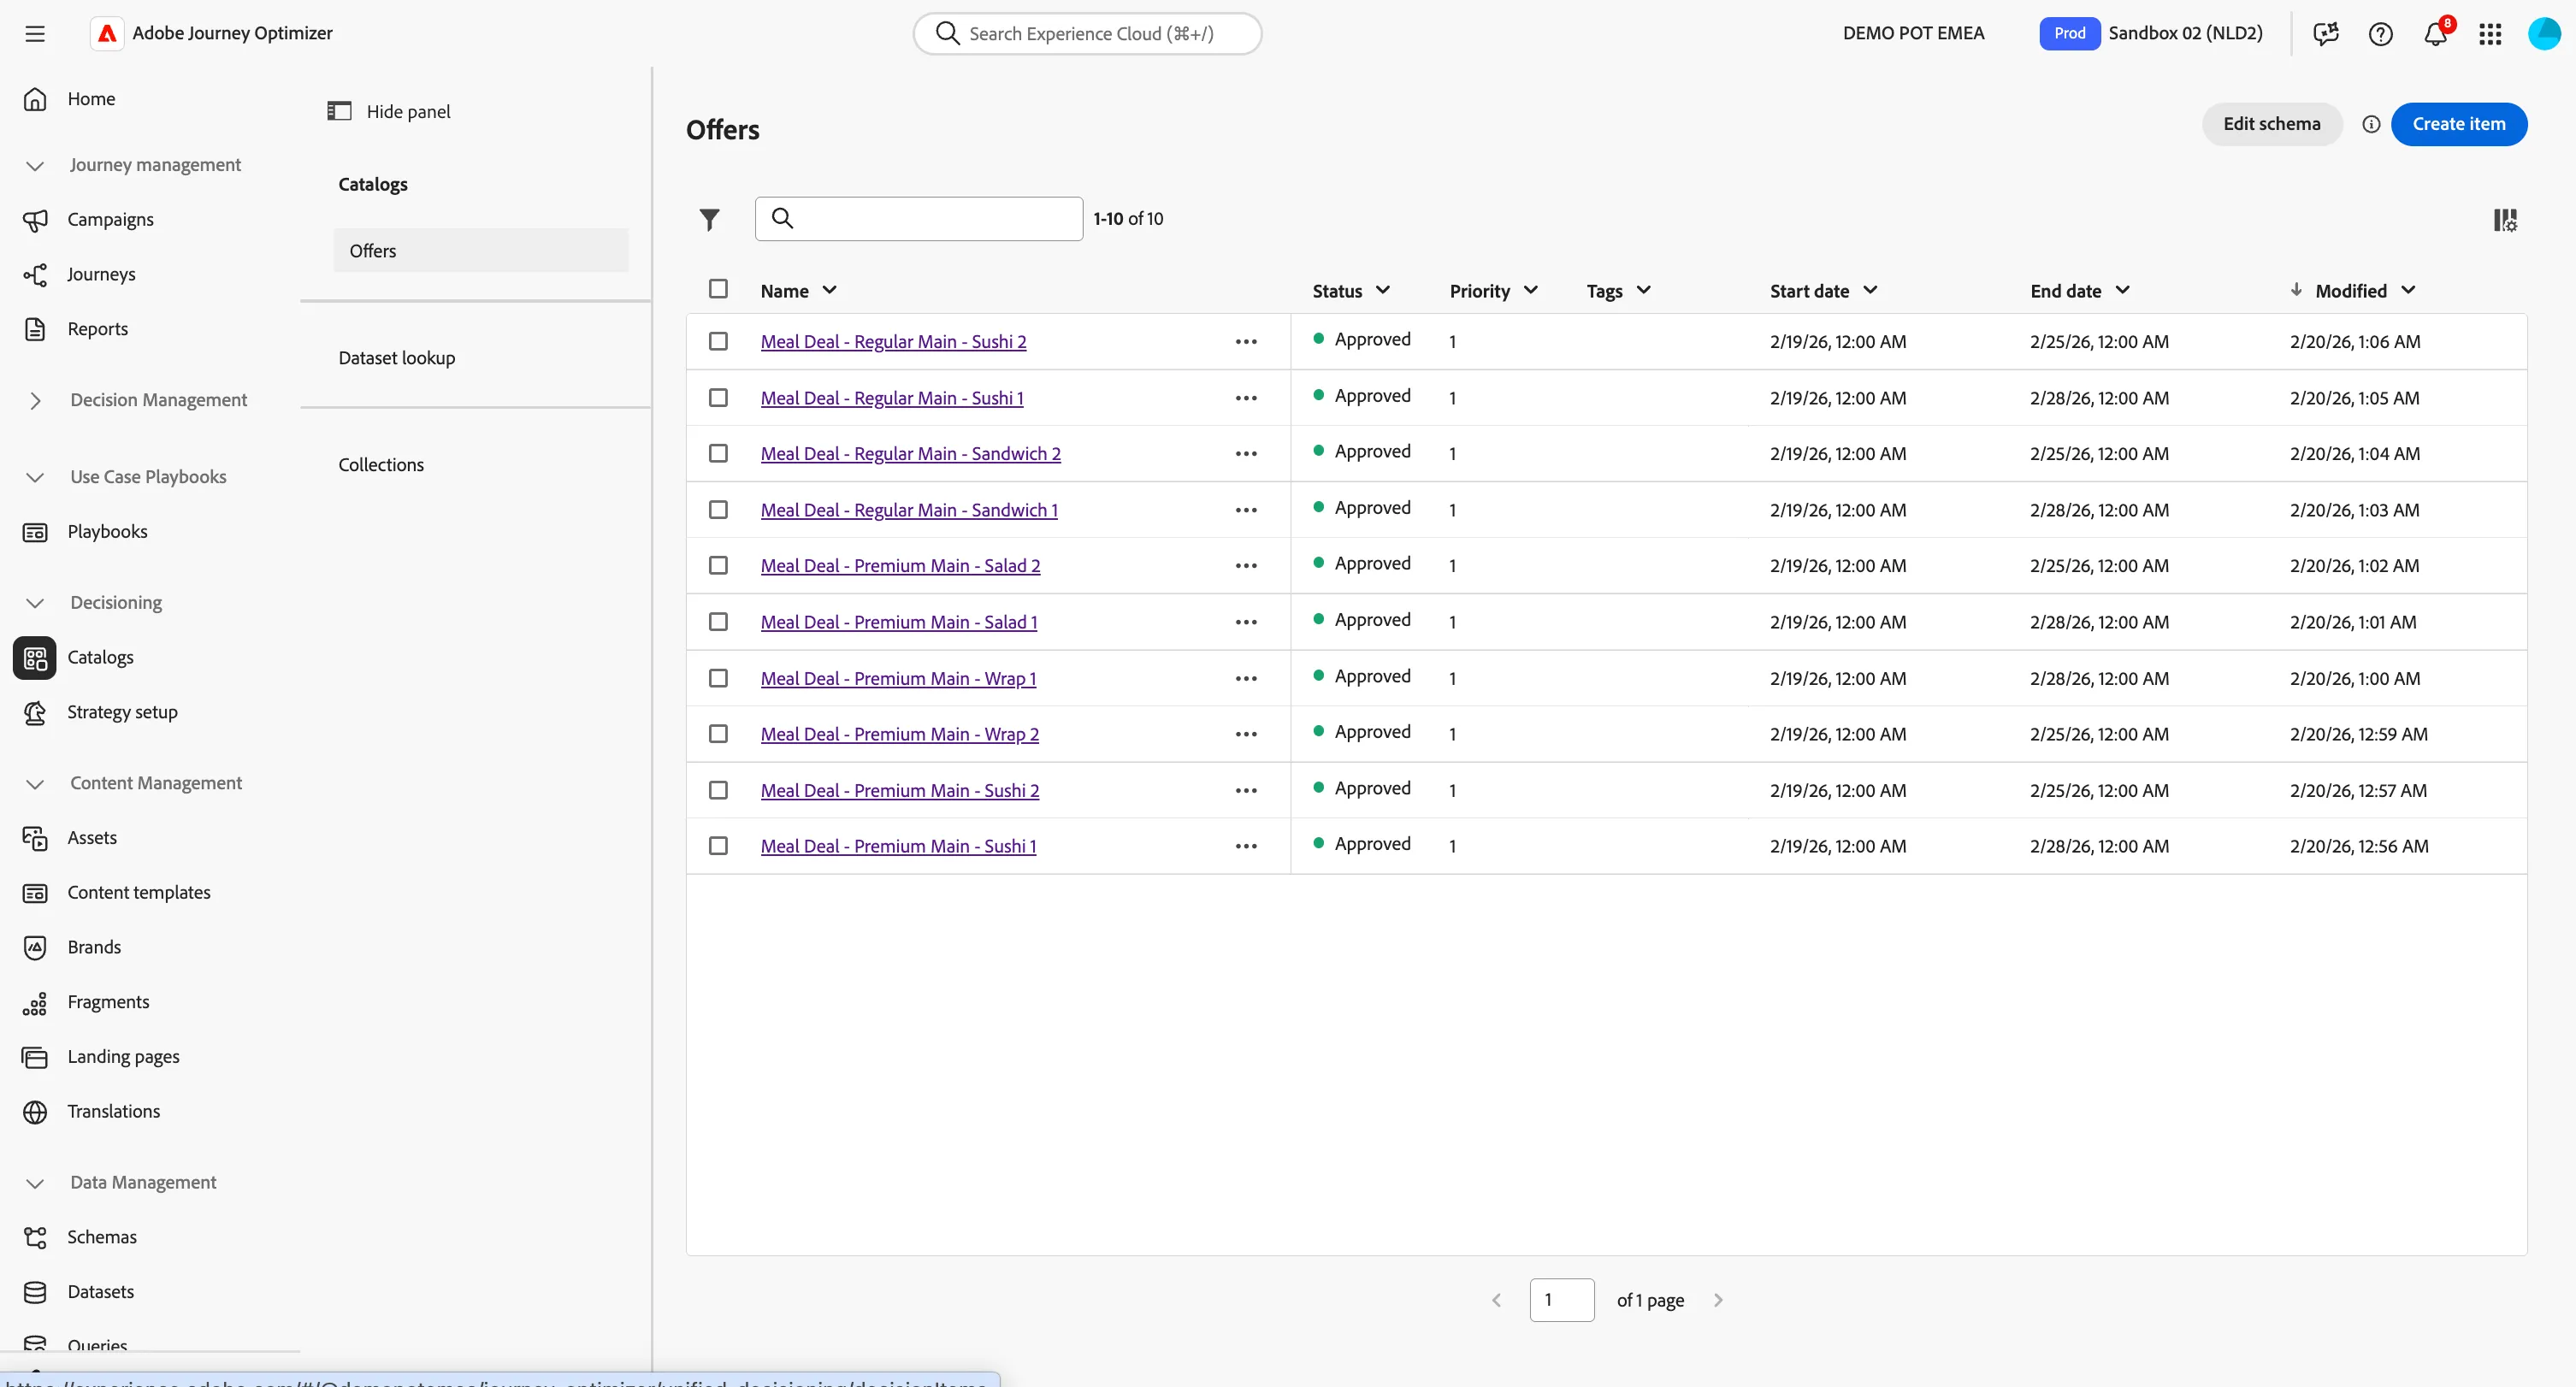Collapse the Decisioning section
This screenshot has height=1387, width=2576.
point(35,603)
